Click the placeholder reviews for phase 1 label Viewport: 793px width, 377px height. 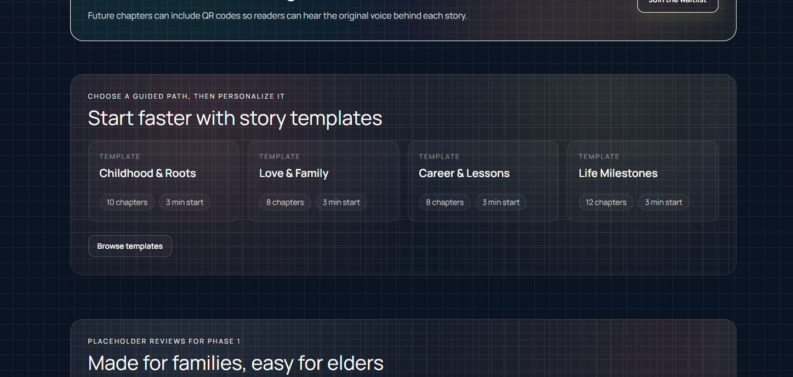click(164, 341)
